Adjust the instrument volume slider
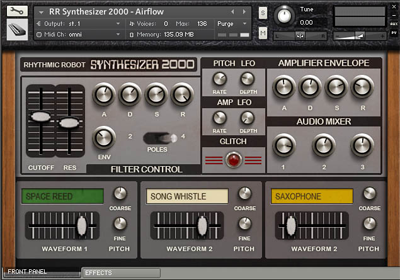400x280 pixels. click(x=360, y=36)
